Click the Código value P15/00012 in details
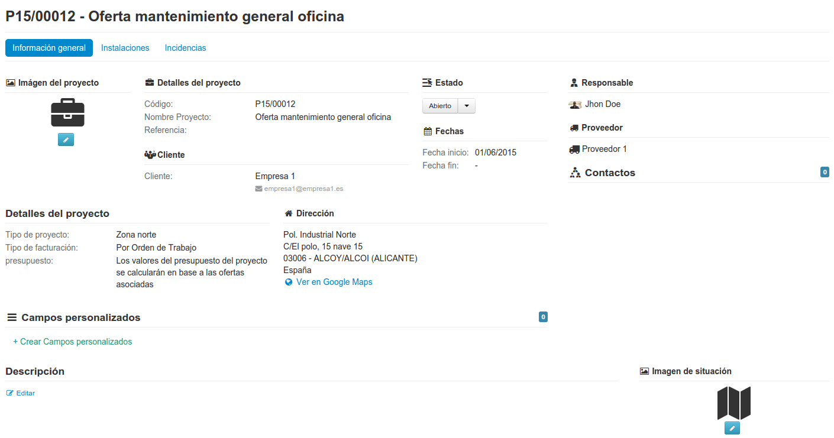 [275, 104]
